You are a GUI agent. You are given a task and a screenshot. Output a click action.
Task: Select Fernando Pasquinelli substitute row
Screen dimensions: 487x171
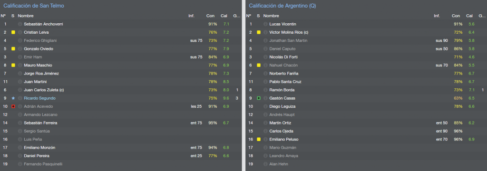tap(120, 164)
